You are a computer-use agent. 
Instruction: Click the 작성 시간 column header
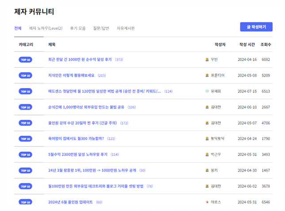coord(247,45)
